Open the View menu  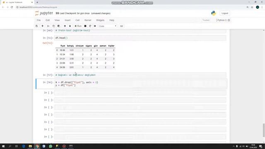(x=57, y=20)
